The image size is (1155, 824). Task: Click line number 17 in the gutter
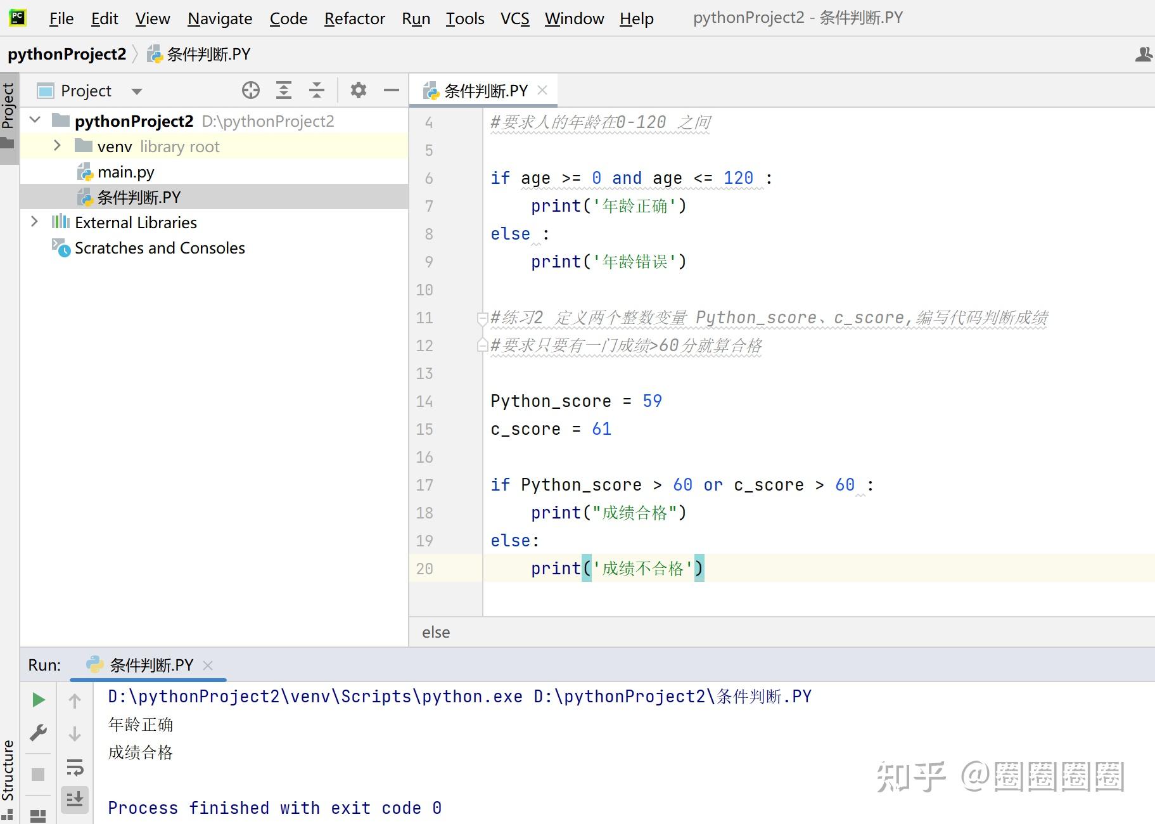point(424,486)
